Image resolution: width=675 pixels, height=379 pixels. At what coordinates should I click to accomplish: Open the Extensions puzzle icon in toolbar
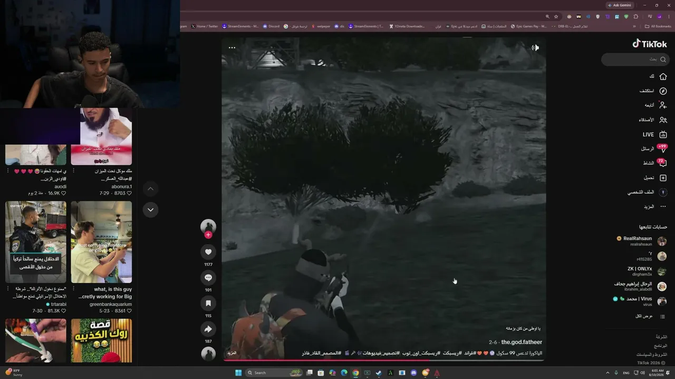pos(636,16)
